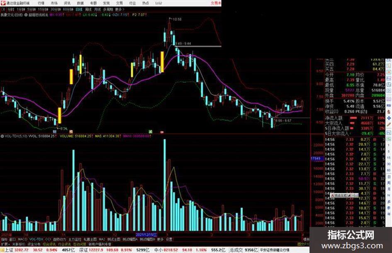Select the 60-minute shortcut in right toolbar

click(x=389, y=170)
